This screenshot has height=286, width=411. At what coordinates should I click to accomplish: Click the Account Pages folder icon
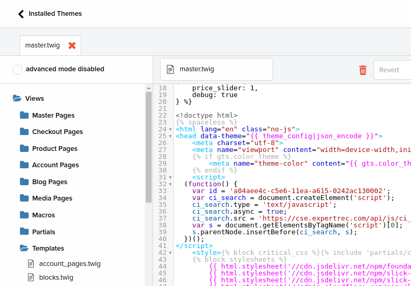click(x=24, y=165)
